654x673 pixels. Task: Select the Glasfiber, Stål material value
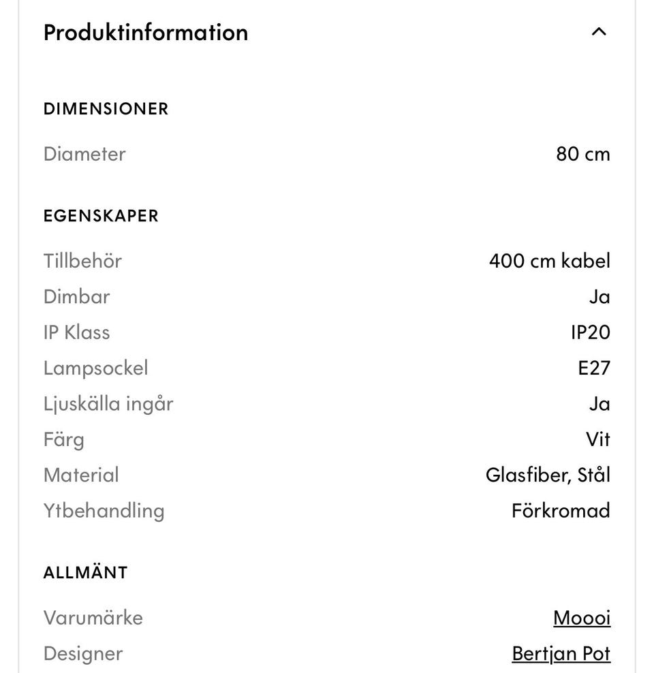[x=548, y=475]
